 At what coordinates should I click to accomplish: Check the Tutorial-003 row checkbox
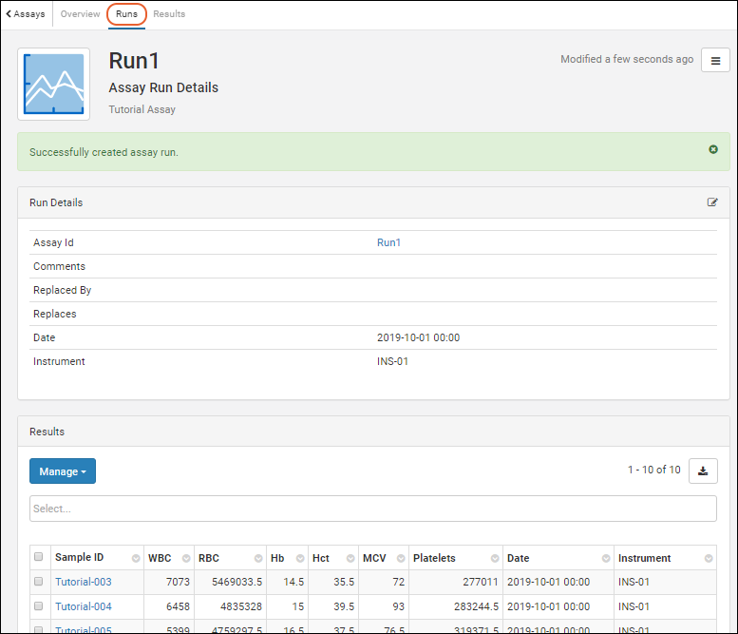(39, 581)
